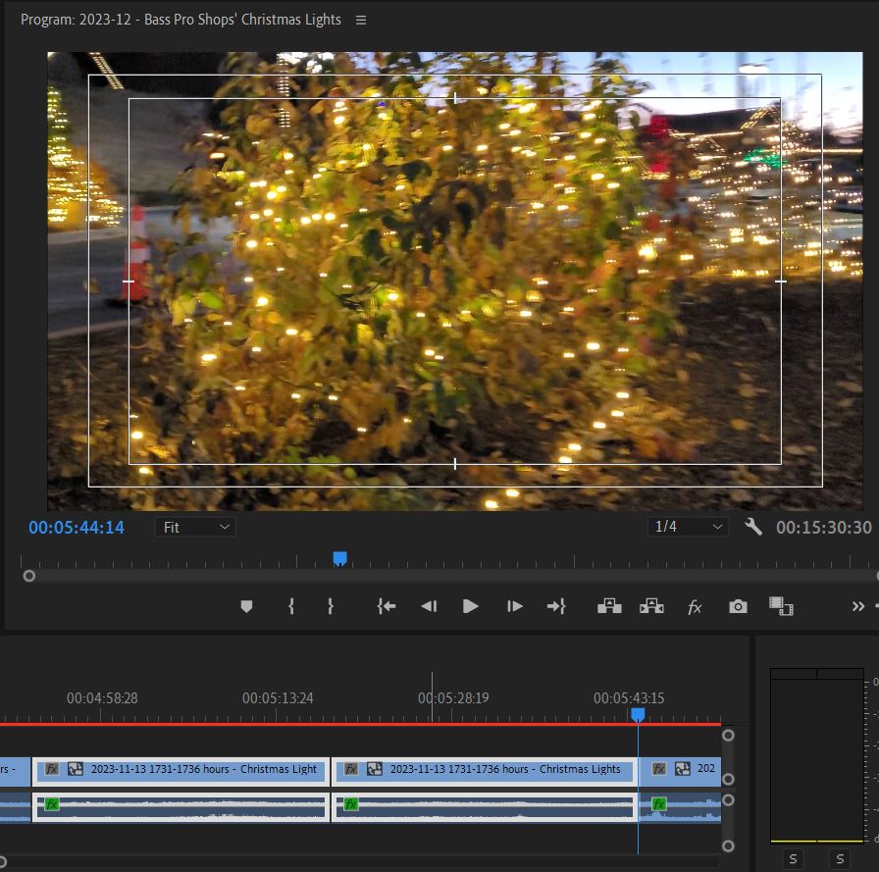The image size is (879, 872).
Task: Open the Comparison View
Action: (781, 606)
